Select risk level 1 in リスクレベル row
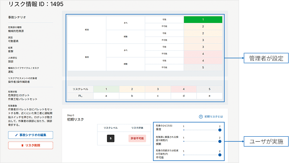The width and height of the screenshot is (289, 163). pos(106,89)
